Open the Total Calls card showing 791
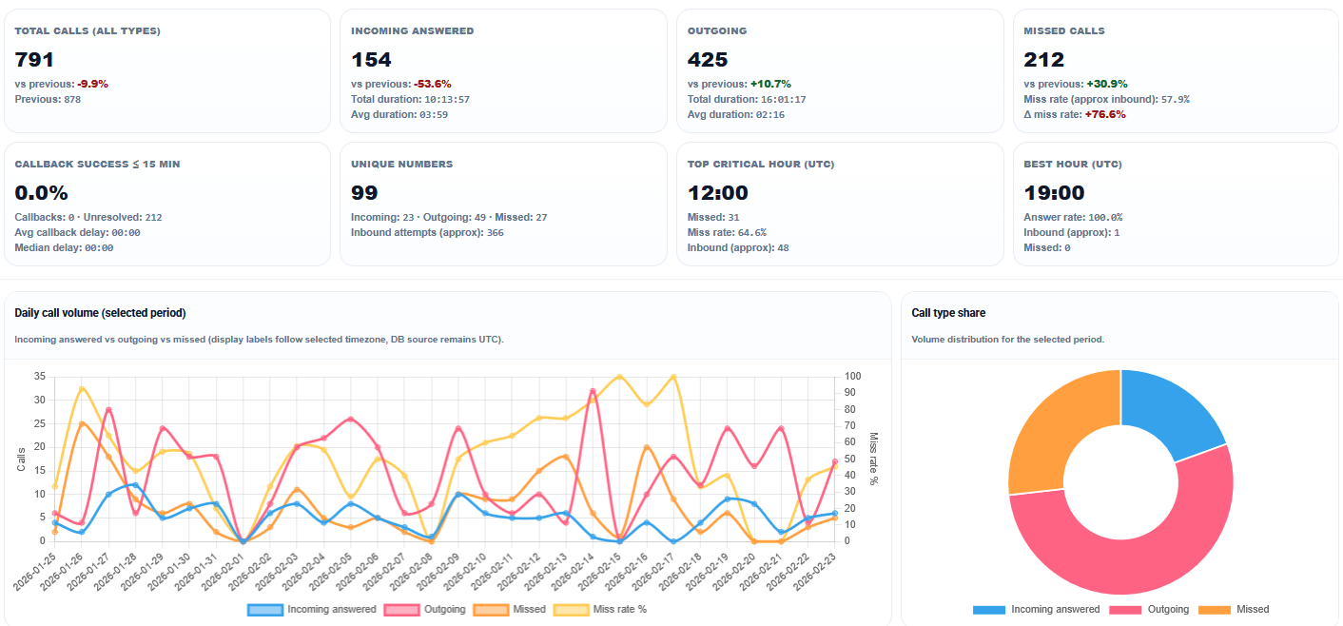1343x626 pixels. click(x=166, y=71)
